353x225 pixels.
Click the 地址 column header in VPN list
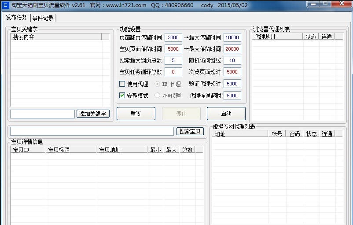pos(240,134)
